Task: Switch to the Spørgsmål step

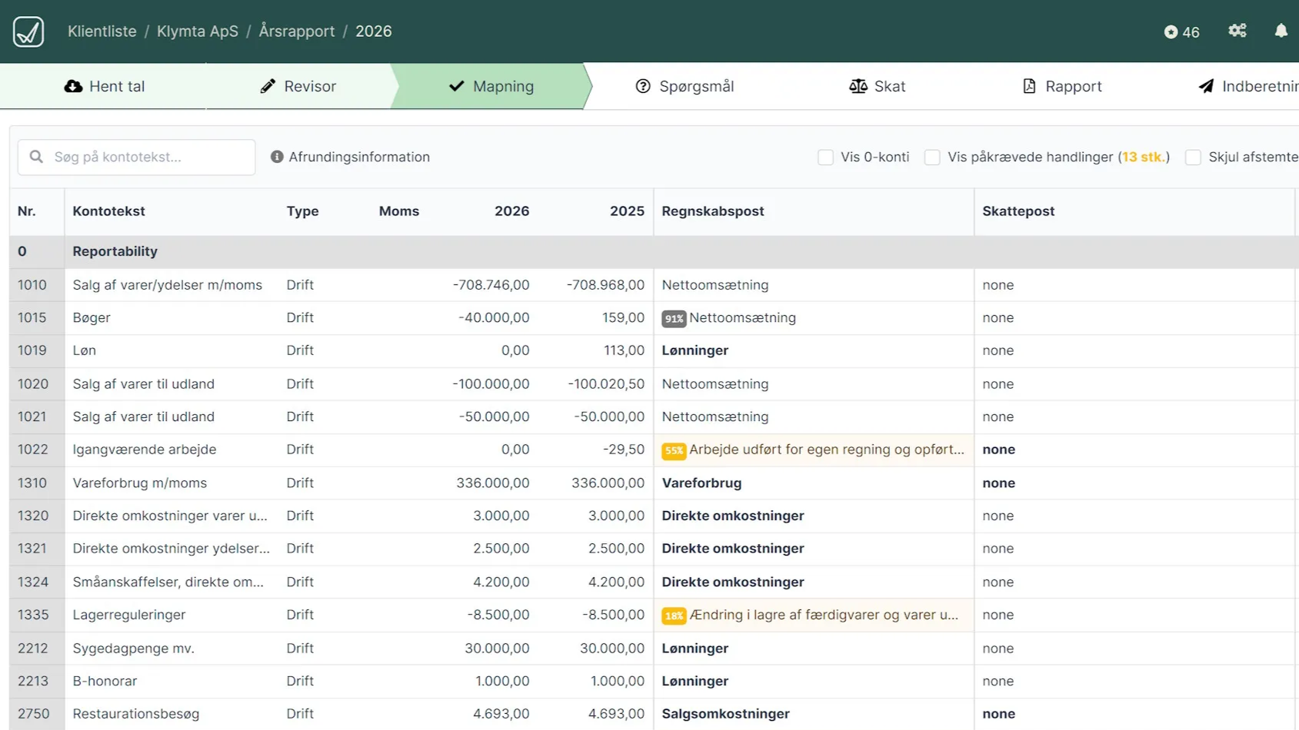Action: pyautogui.click(x=684, y=86)
